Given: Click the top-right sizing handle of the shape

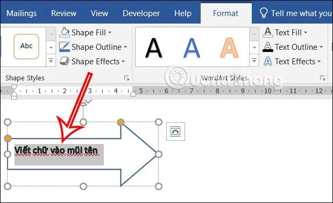Looking at the screenshot, I should coord(159,122).
